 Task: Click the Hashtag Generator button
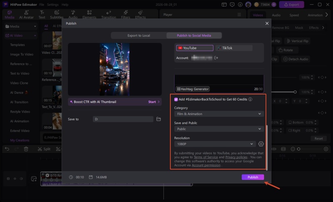point(193,89)
